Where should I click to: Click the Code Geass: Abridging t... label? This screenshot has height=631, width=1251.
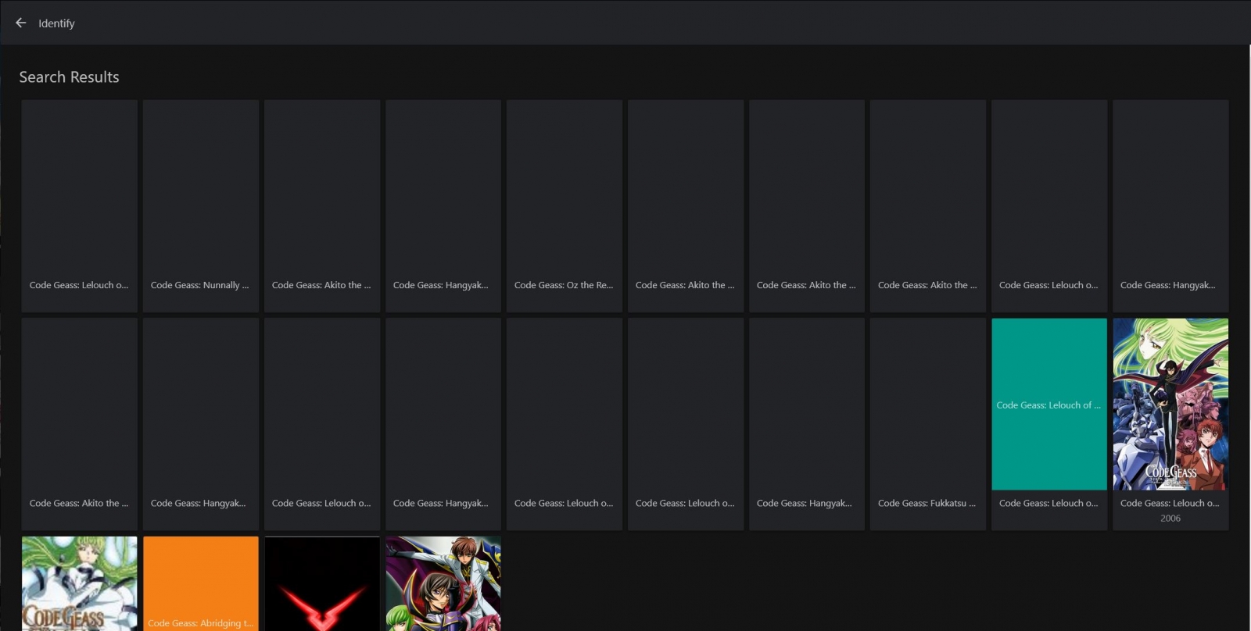(200, 623)
